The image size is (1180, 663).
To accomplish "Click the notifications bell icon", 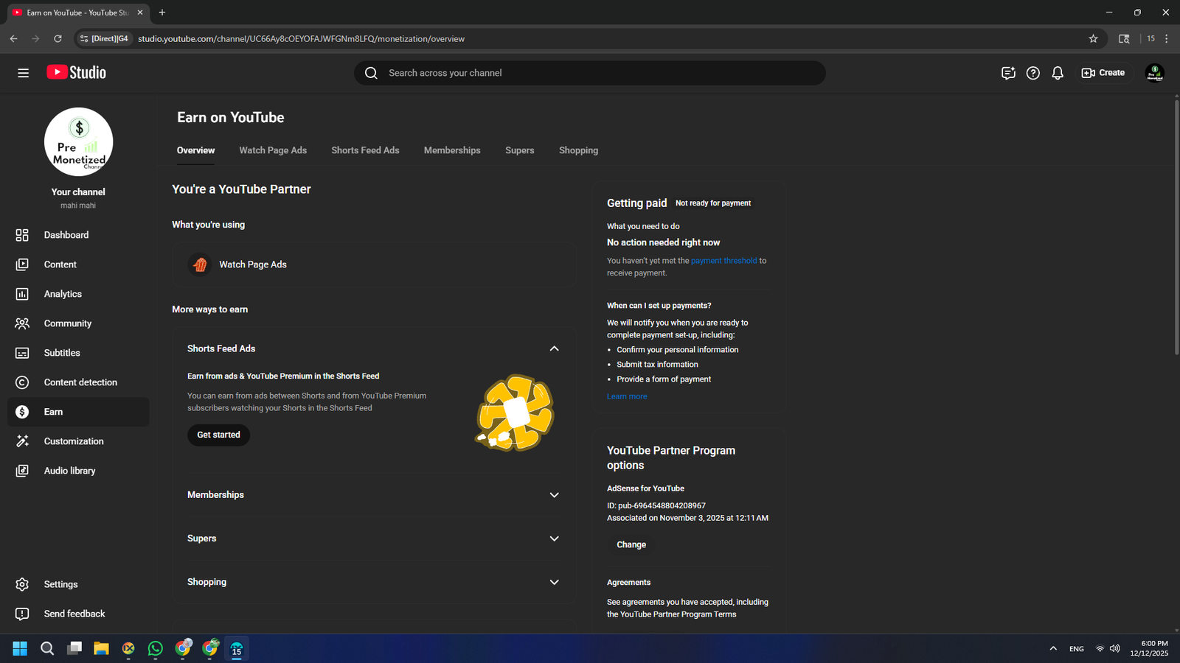I will point(1057,73).
